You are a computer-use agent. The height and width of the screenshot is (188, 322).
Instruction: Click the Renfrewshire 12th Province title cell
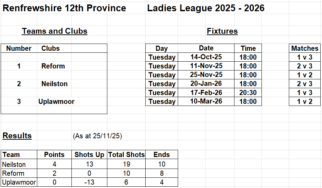pyautogui.click(x=64, y=8)
